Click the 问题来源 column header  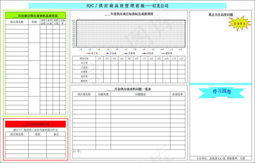pos(103,94)
